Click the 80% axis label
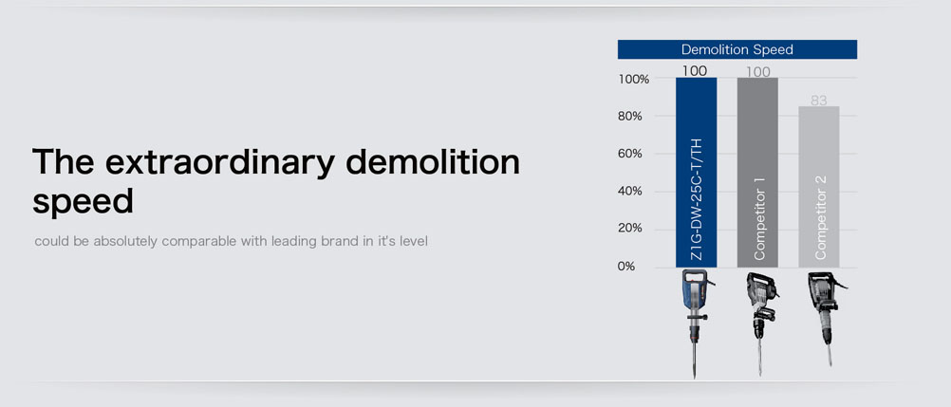The image size is (951, 407). pos(630,117)
